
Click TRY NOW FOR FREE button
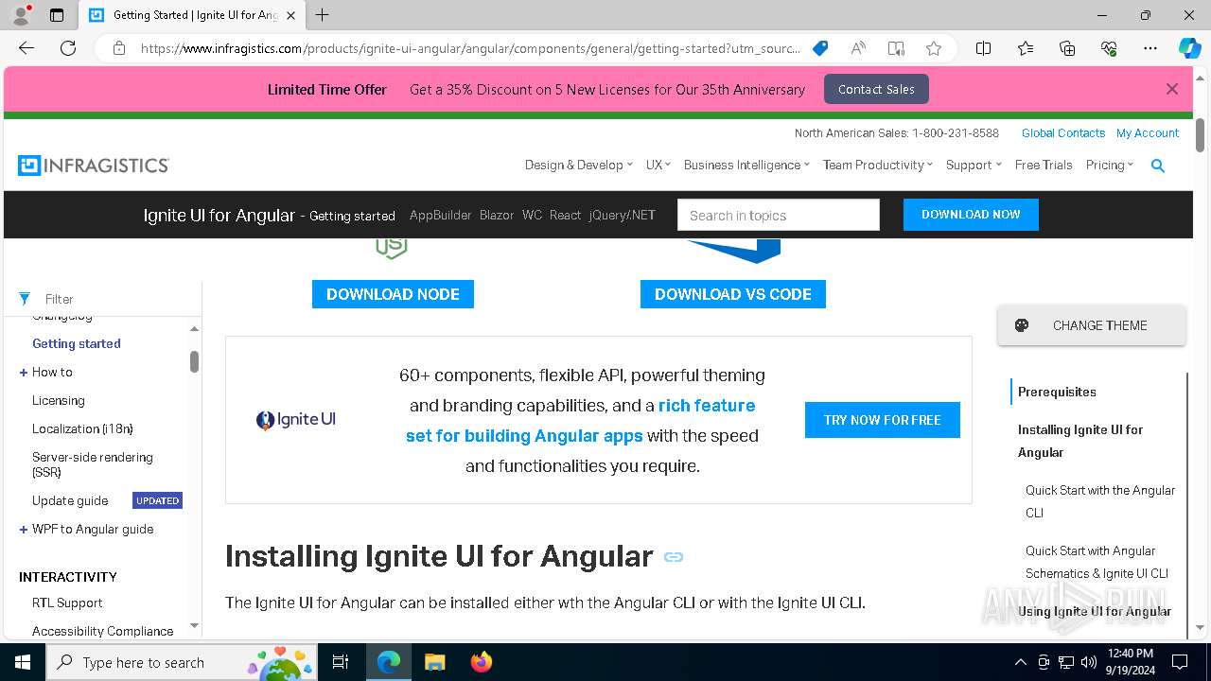[x=883, y=420]
